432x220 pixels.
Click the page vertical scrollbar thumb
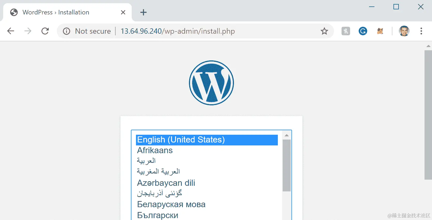tap(428, 115)
